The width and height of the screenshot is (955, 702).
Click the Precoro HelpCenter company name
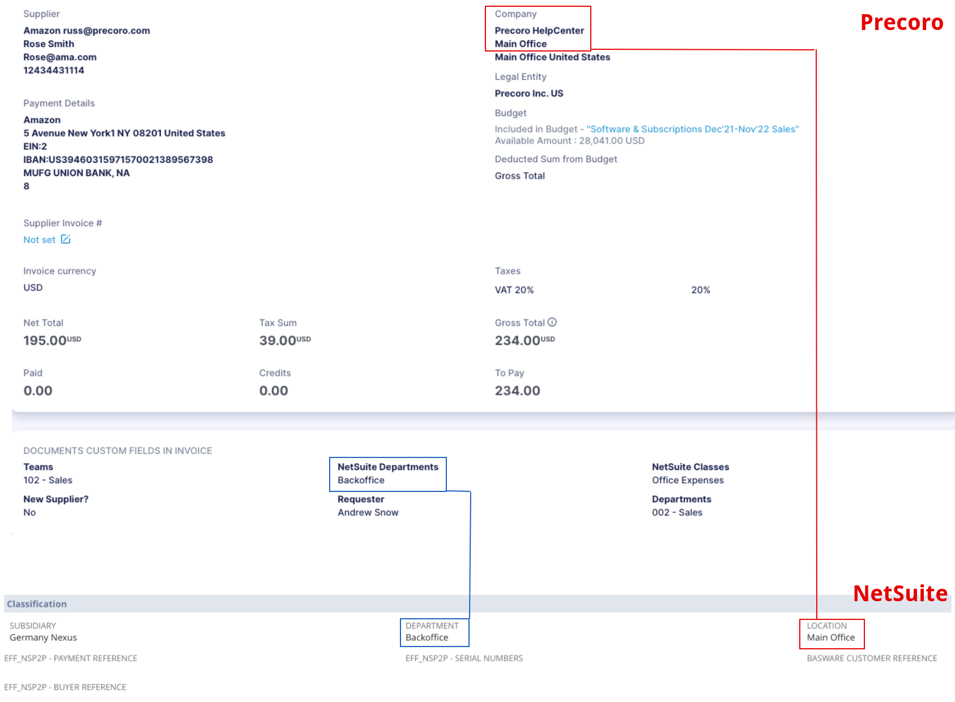coord(539,31)
